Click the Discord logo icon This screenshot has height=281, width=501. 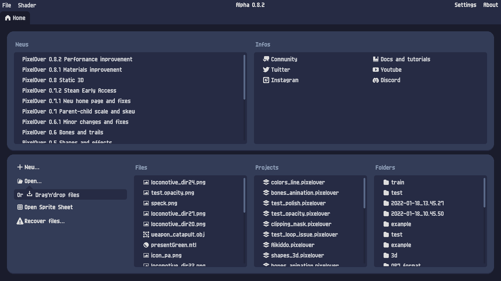pos(375,80)
